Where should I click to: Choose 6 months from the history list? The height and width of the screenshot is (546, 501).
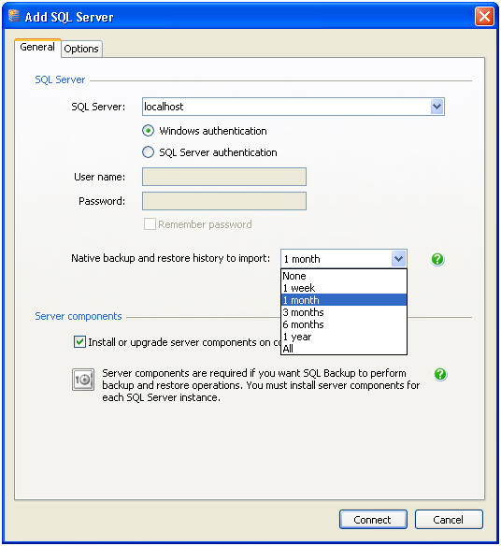coord(344,324)
